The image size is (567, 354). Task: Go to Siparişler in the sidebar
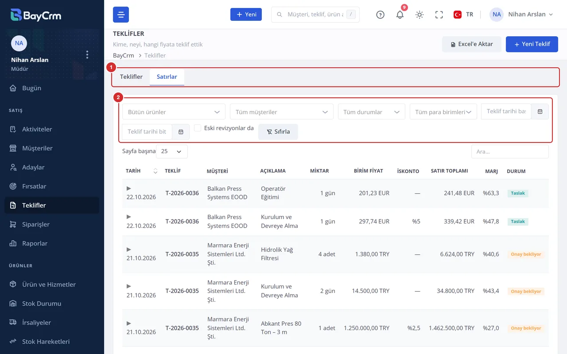click(x=52, y=224)
